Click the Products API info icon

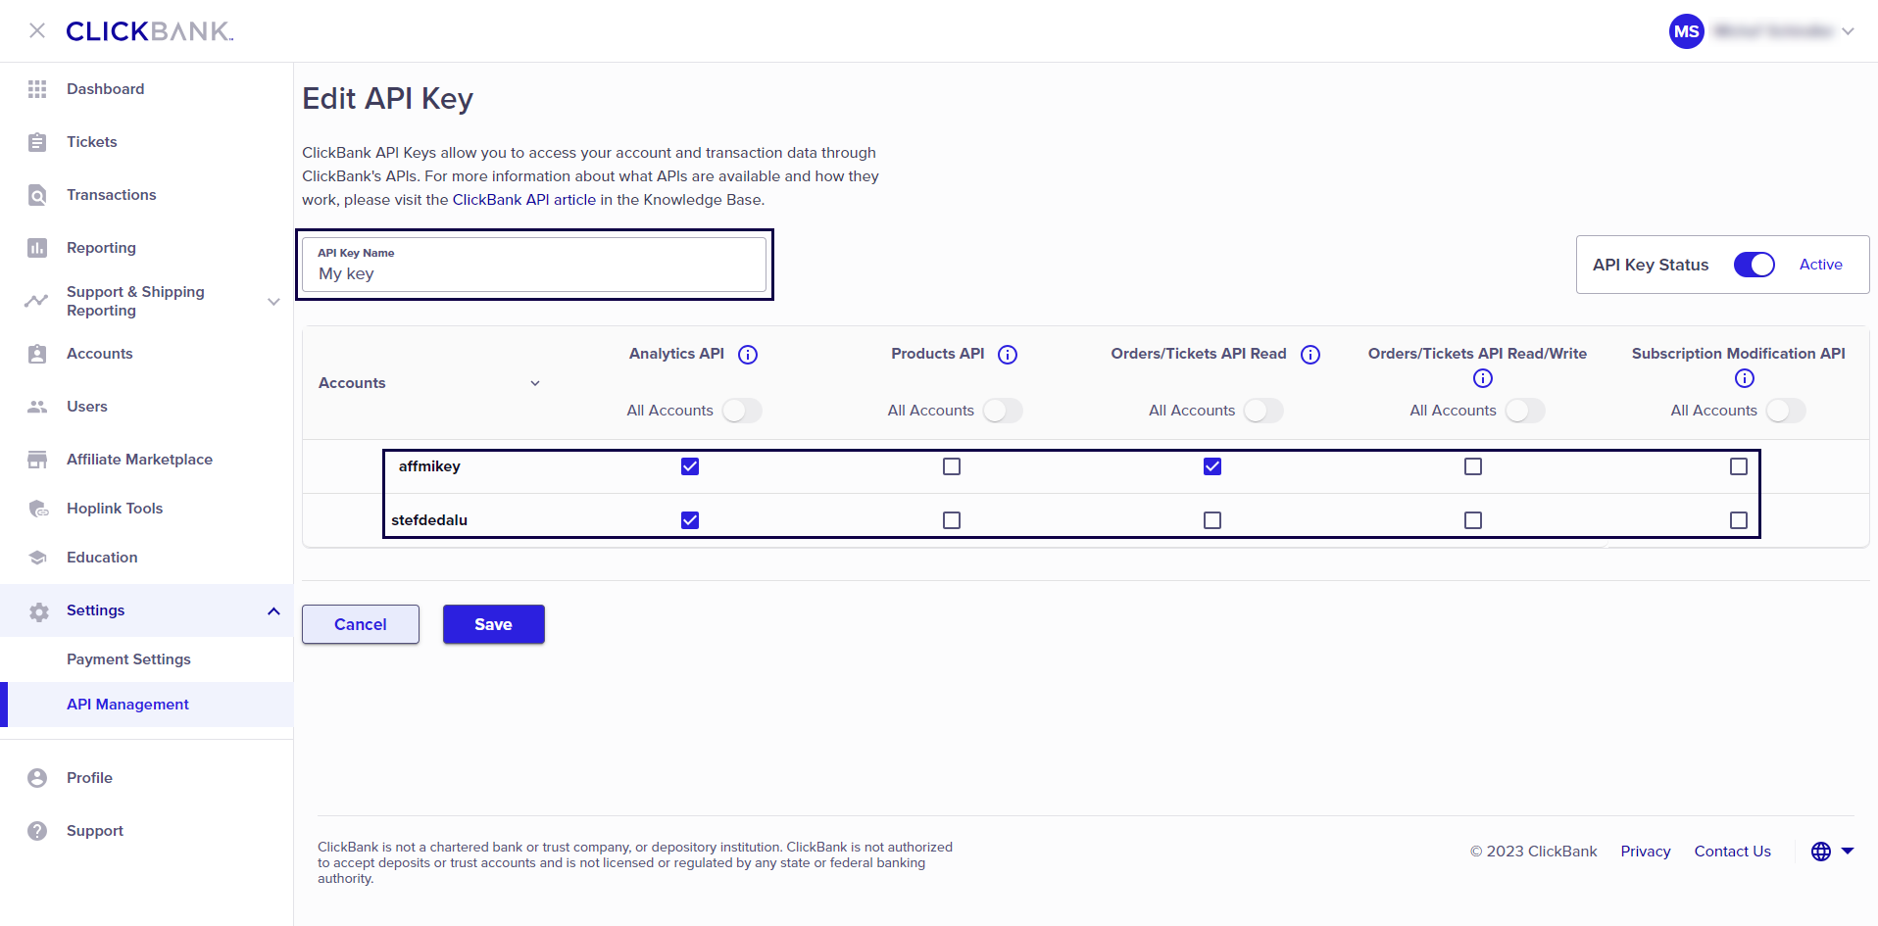click(x=1008, y=355)
